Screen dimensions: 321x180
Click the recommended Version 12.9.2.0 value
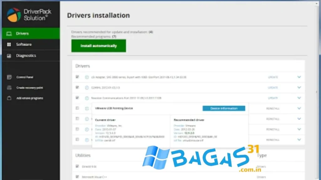189,133
